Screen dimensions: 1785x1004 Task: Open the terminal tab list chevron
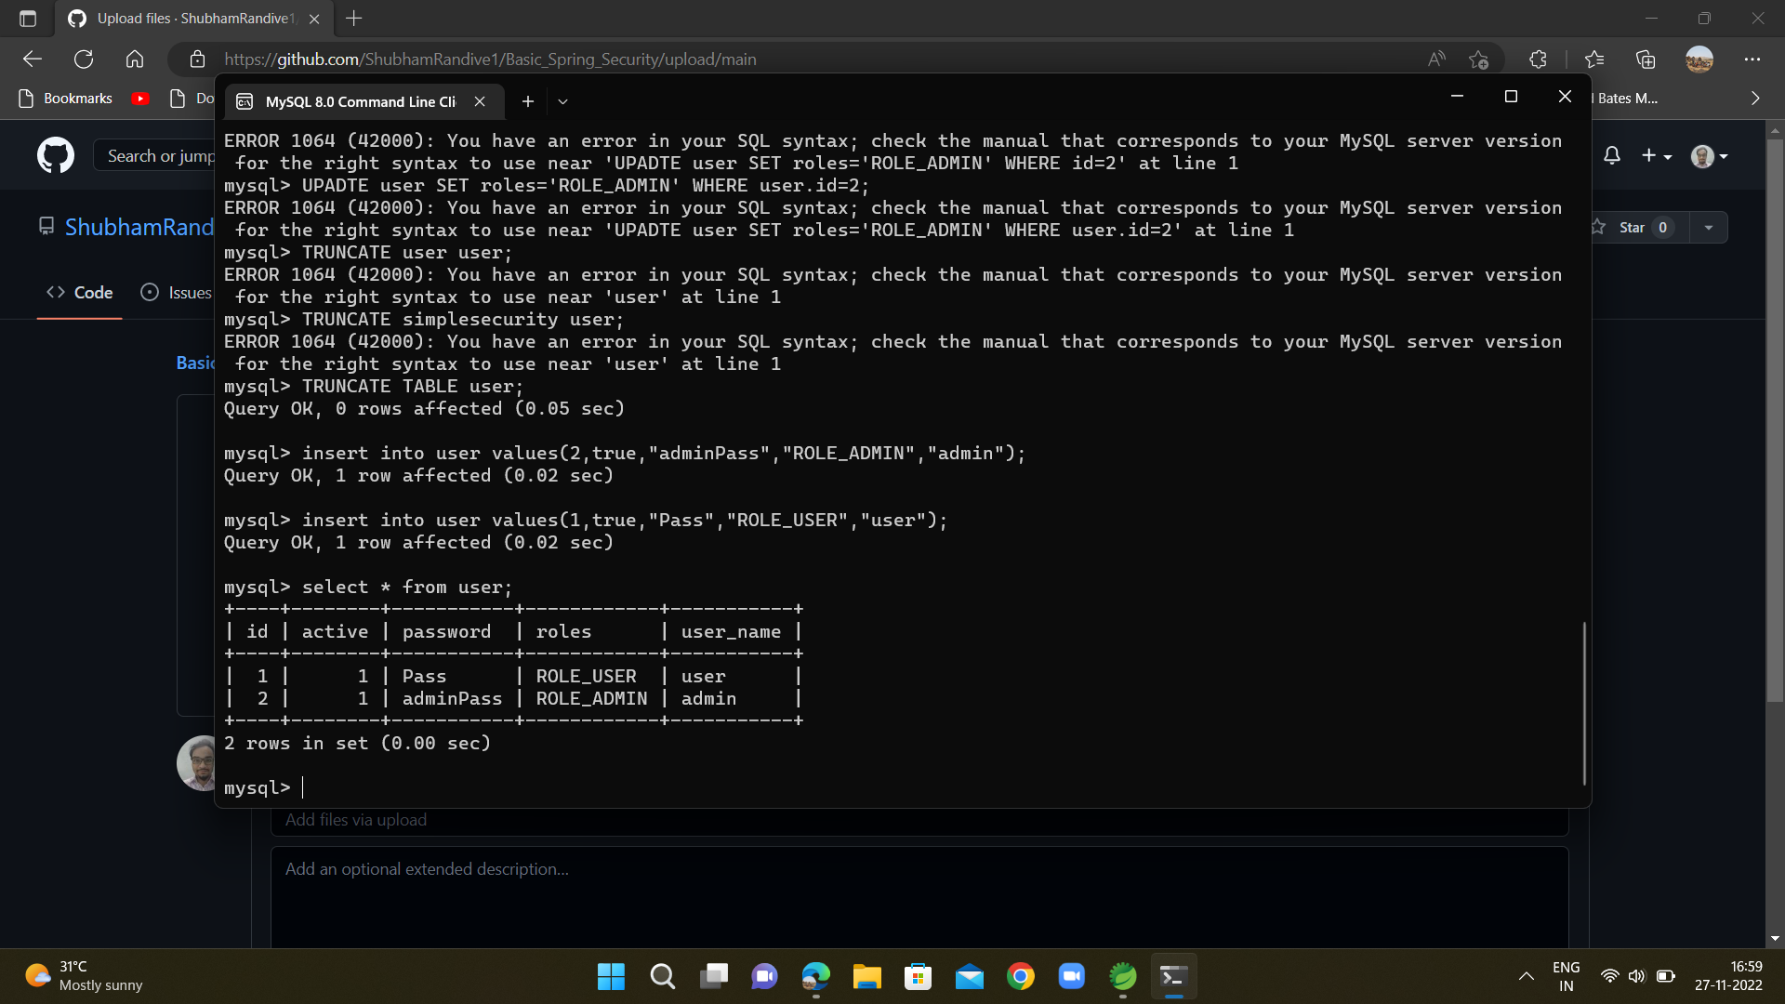[562, 101]
